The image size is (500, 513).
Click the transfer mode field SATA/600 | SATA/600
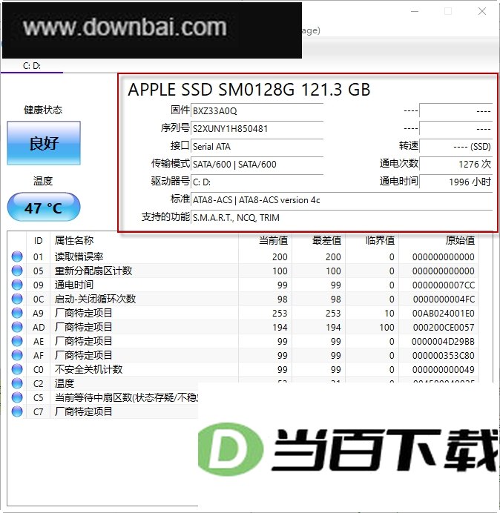pos(257,164)
